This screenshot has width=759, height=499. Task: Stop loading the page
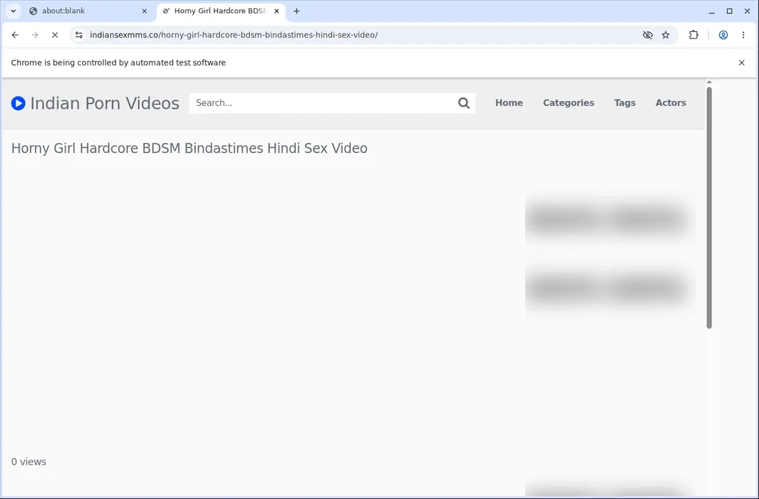(x=54, y=35)
